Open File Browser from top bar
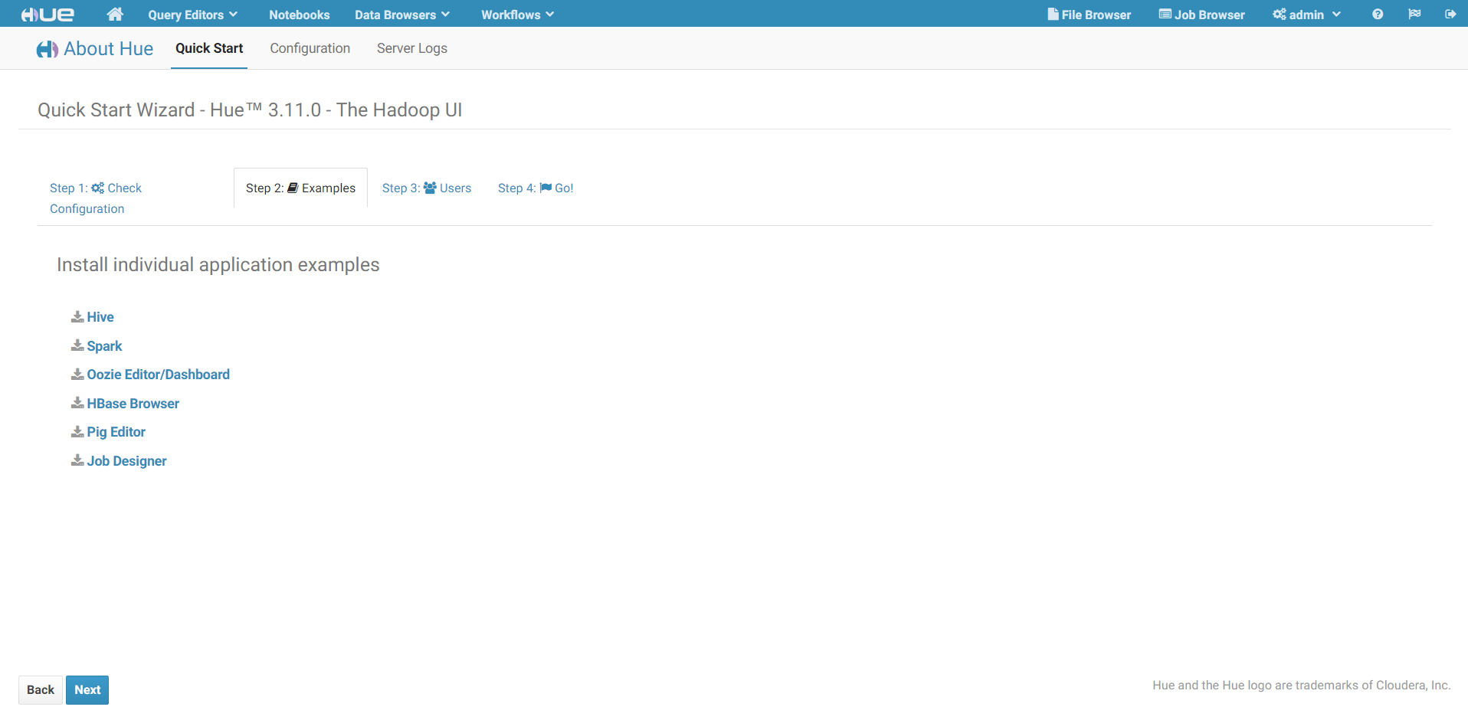Viewport: 1468px width, 720px height. [x=1090, y=15]
